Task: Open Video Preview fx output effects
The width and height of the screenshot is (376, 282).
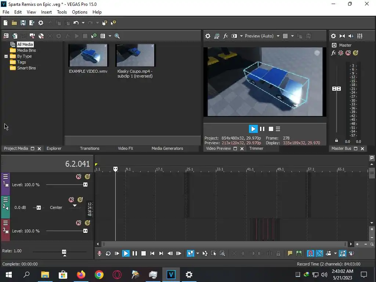Action: click(225, 36)
